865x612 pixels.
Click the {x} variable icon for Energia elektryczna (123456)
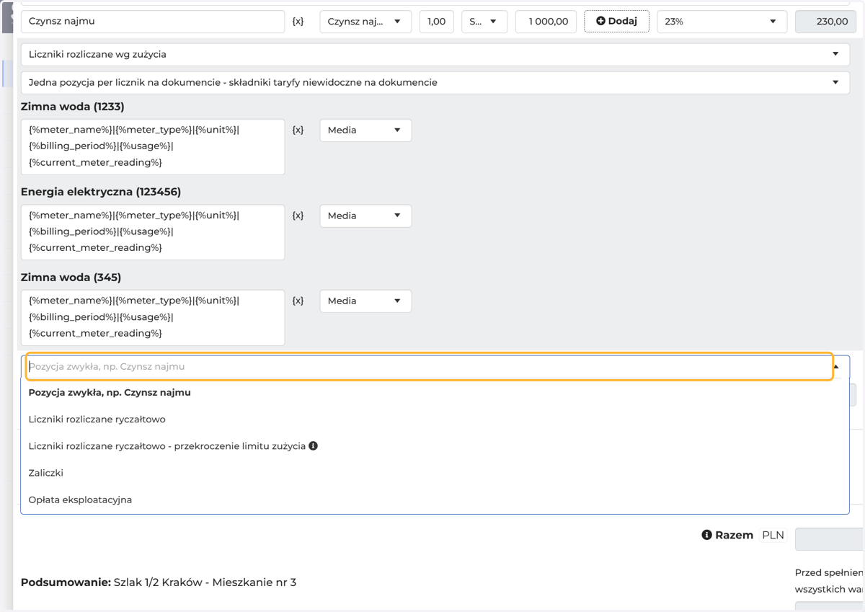[298, 216]
